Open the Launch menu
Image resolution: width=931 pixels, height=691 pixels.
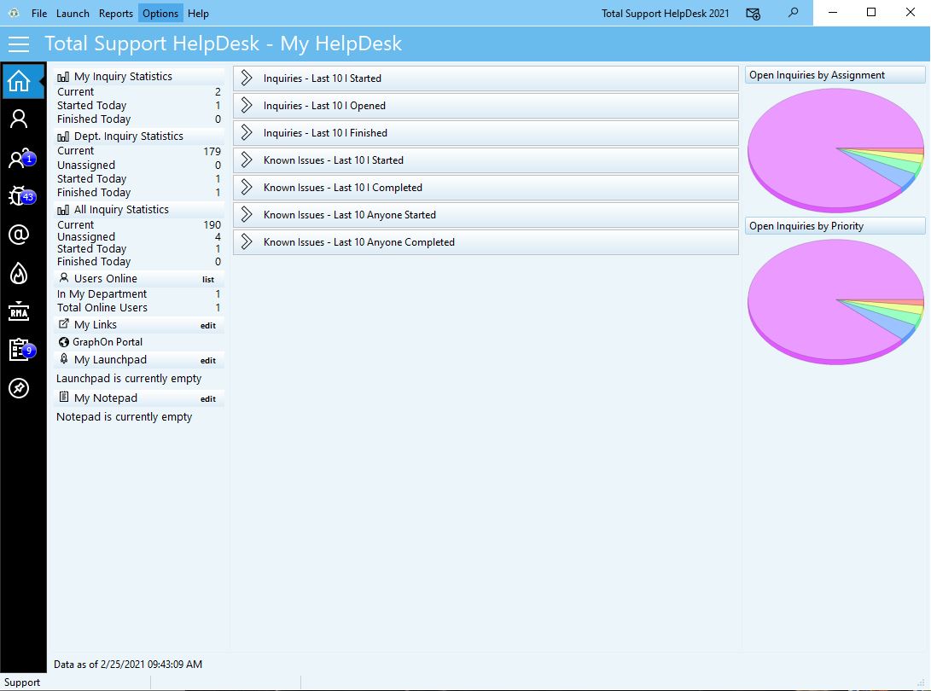click(73, 13)
